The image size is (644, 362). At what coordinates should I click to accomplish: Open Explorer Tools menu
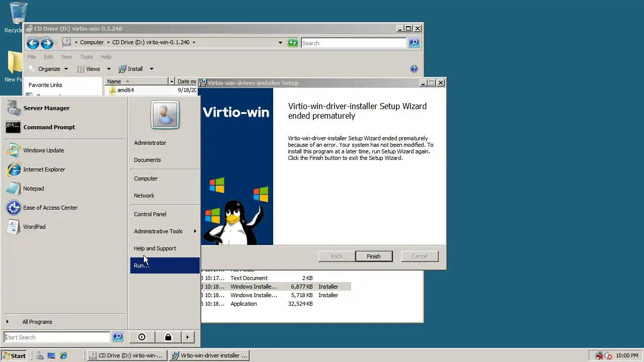click(87, 57)
